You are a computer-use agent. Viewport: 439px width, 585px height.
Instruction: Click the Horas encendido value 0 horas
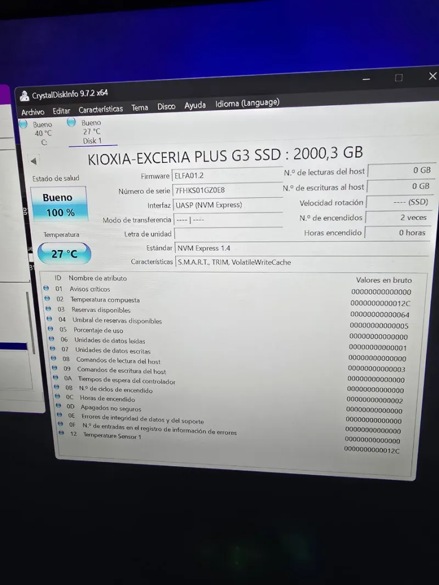[397, 233]
